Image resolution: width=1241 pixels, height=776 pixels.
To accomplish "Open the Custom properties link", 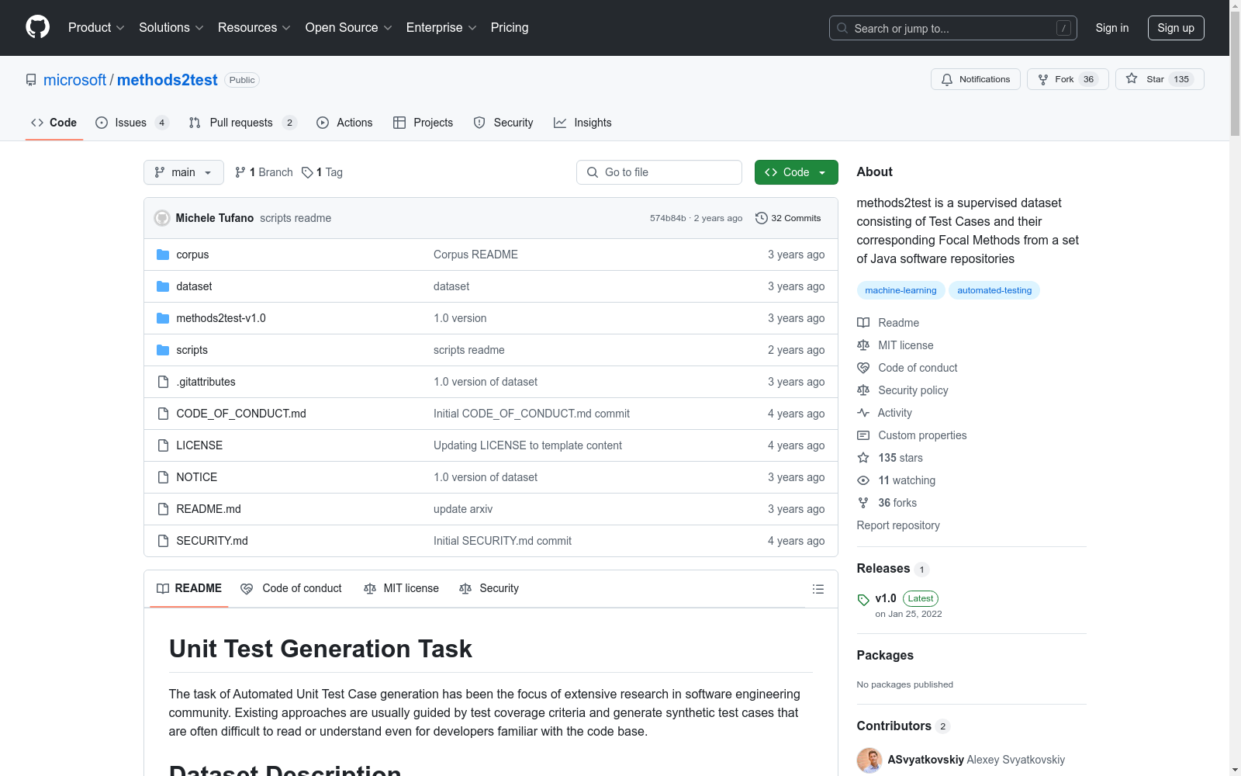I will click(912, 435).
